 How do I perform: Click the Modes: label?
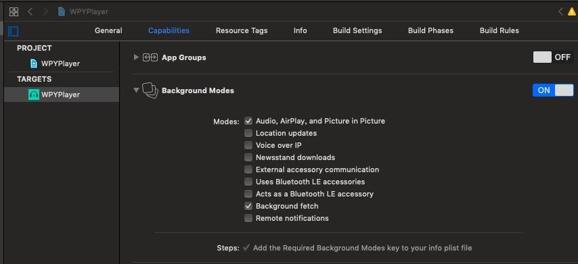(x=226, y=122)
